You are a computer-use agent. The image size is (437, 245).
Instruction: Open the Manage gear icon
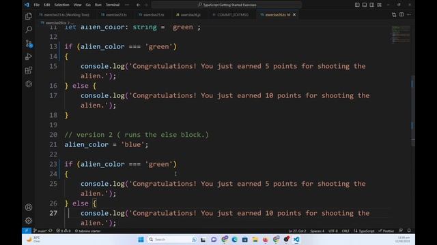[x=29, y=220]
